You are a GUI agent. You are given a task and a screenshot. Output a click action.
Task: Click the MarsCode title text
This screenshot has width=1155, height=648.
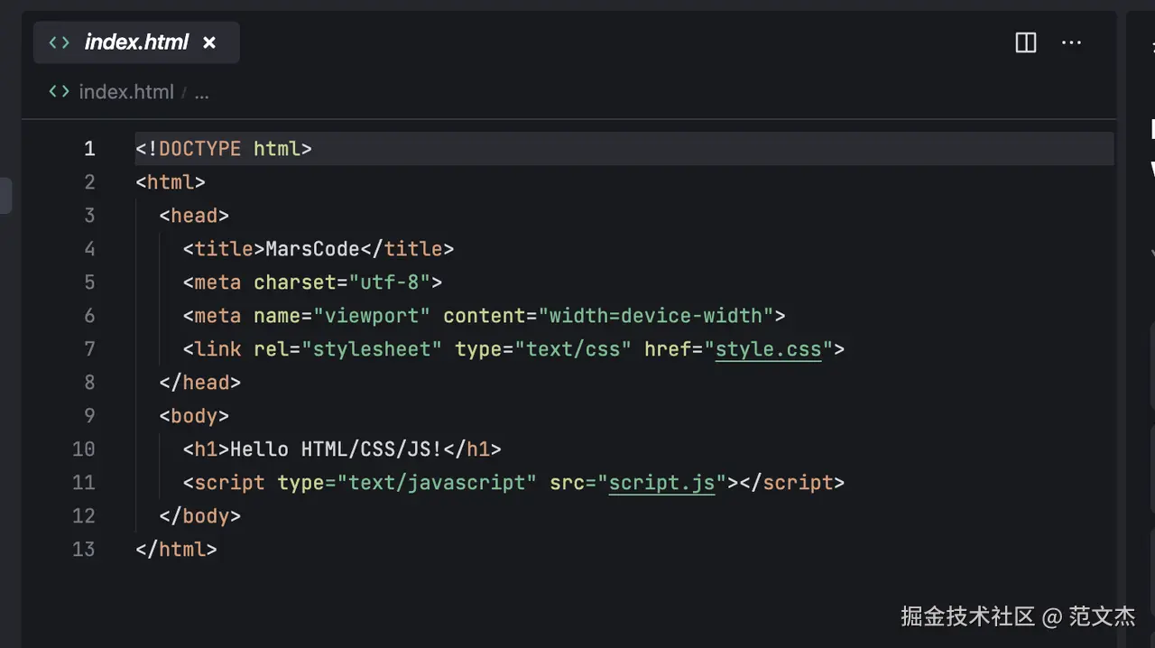pyautogui.click(x=312, y=249)
